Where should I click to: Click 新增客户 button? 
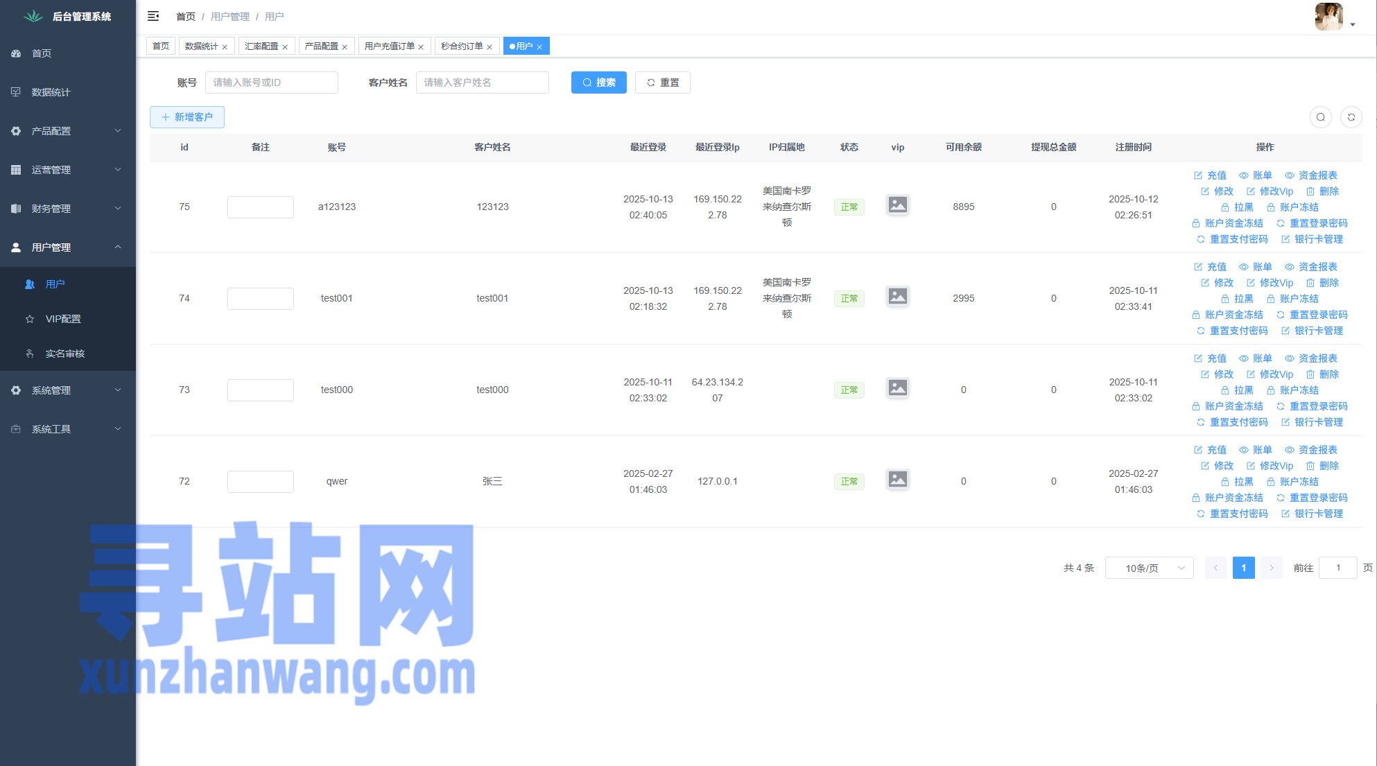(187, 117)
